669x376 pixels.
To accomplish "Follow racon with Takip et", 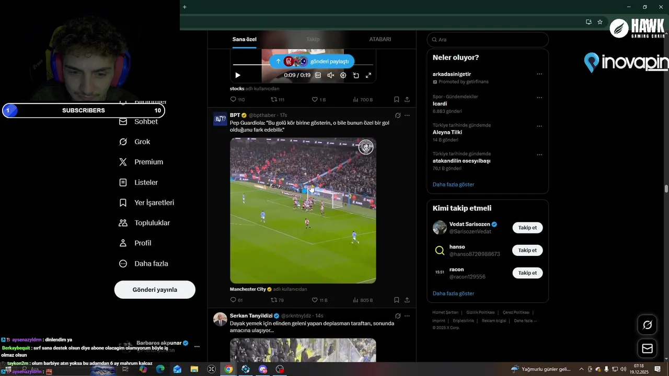I will click(527, 273).
